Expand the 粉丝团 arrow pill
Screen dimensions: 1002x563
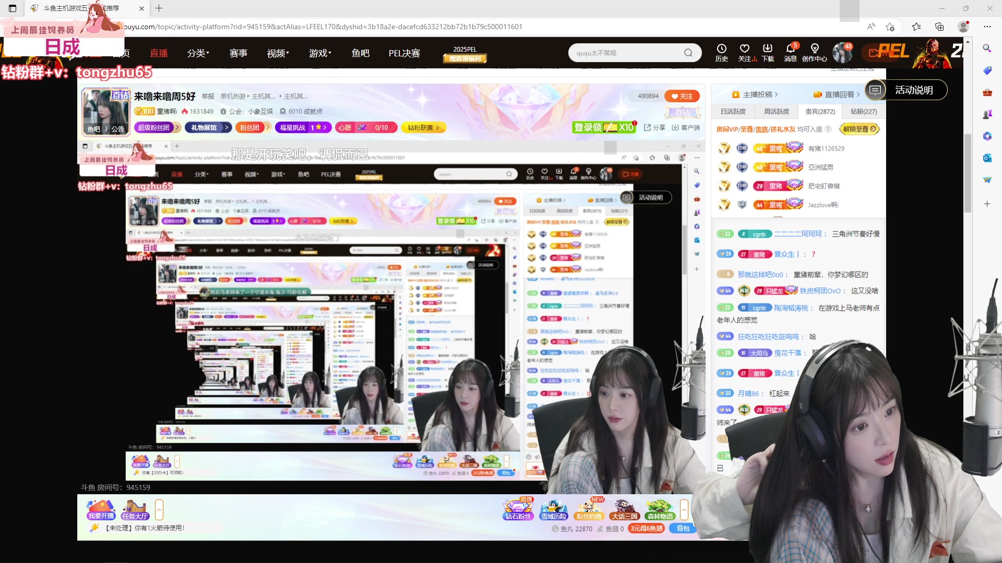(x=253, y=127)
